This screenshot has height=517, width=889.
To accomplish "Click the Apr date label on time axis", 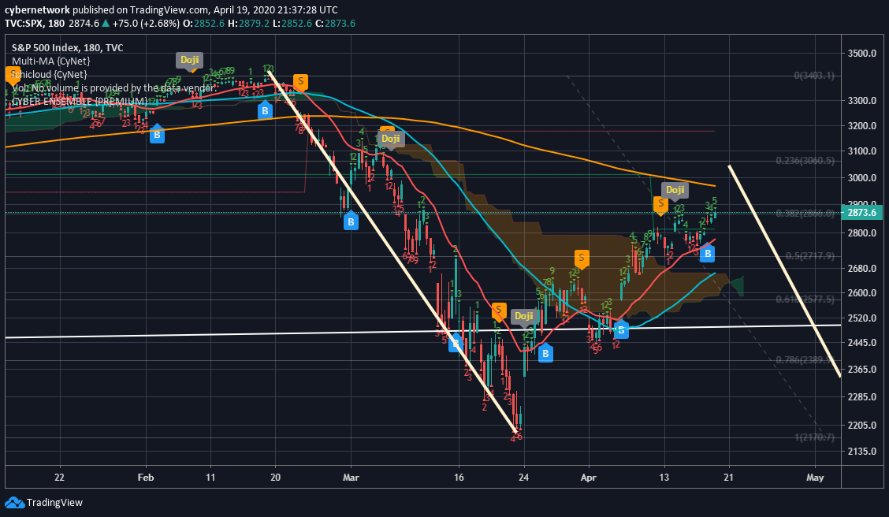I will [589, 478].
